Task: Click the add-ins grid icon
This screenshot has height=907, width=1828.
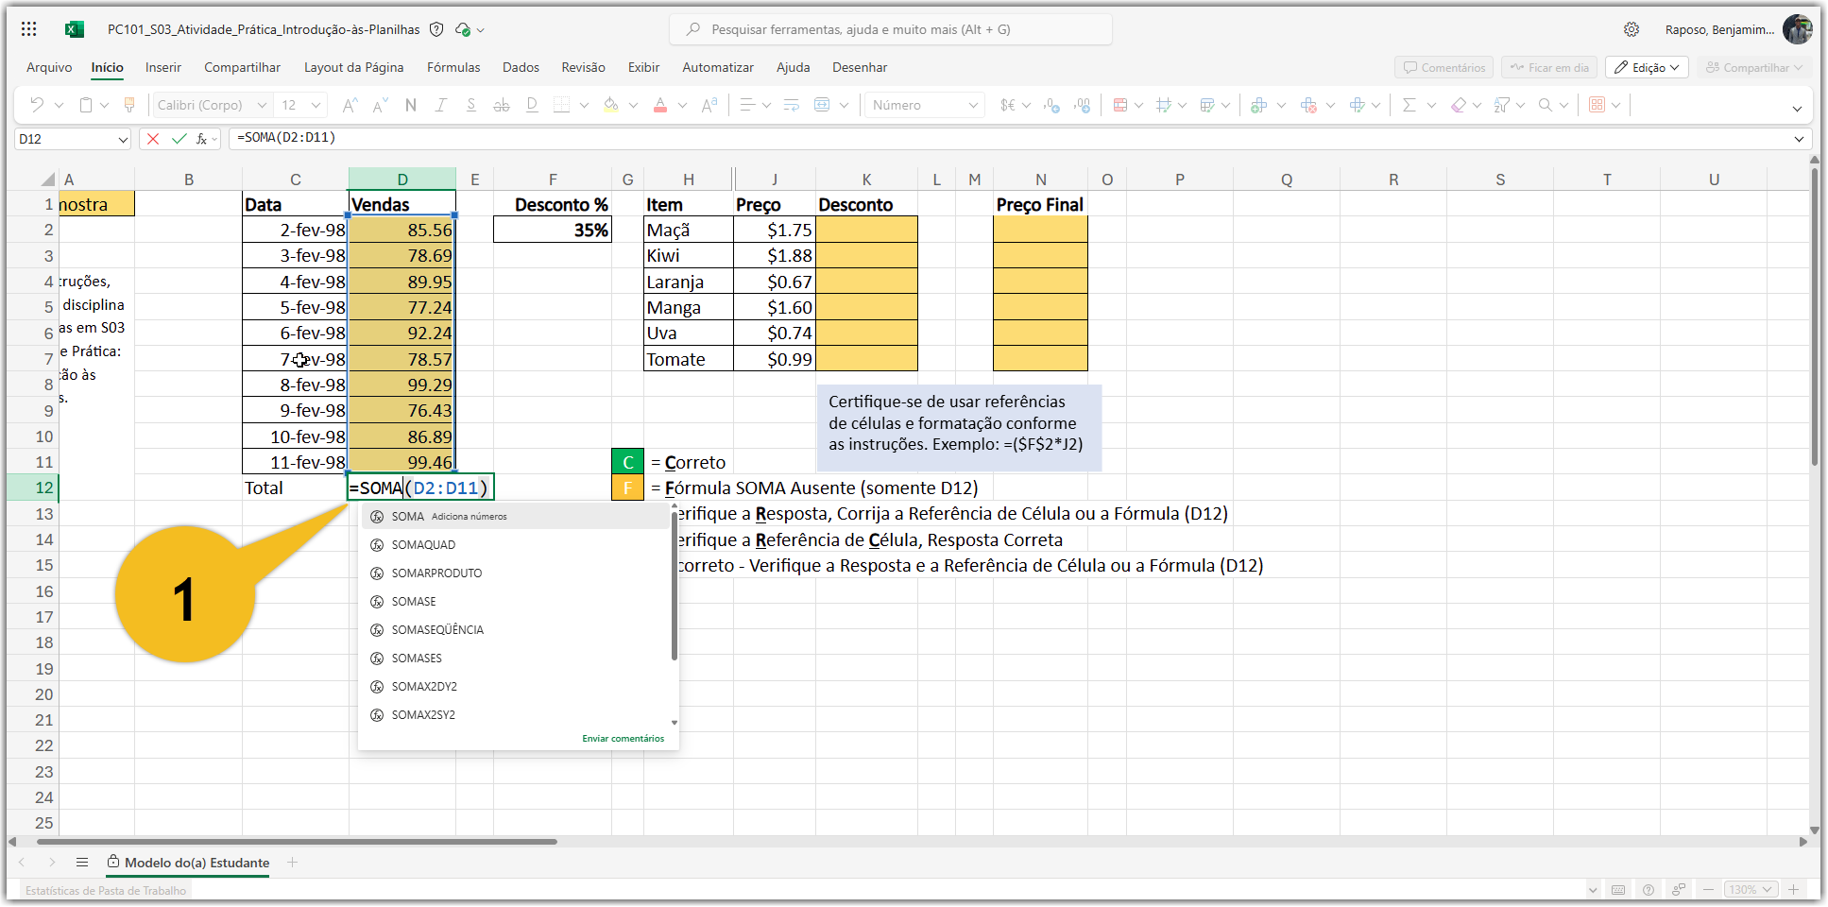Action: (1597, 105)
